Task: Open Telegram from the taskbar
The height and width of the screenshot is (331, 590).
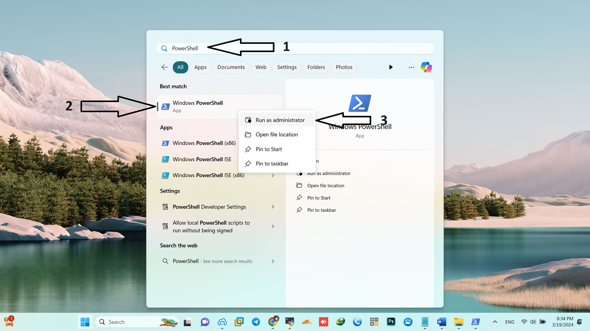Action: click(256, 322)
